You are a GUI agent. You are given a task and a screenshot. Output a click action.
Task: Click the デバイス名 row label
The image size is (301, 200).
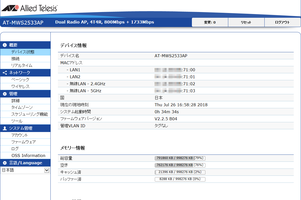tap(70, 56)
